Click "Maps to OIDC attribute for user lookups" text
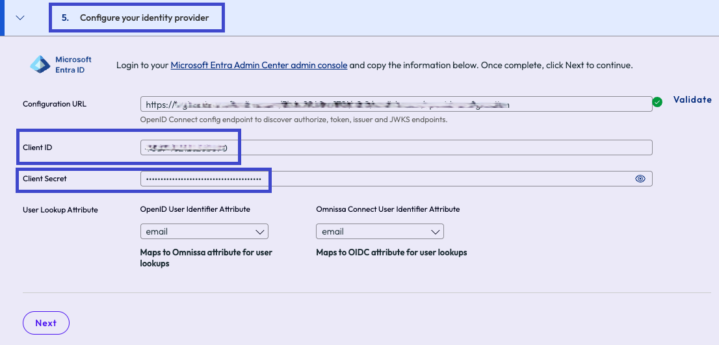This screenshot has height=345, width=719. pyautogui.click(x=391, y=253)
